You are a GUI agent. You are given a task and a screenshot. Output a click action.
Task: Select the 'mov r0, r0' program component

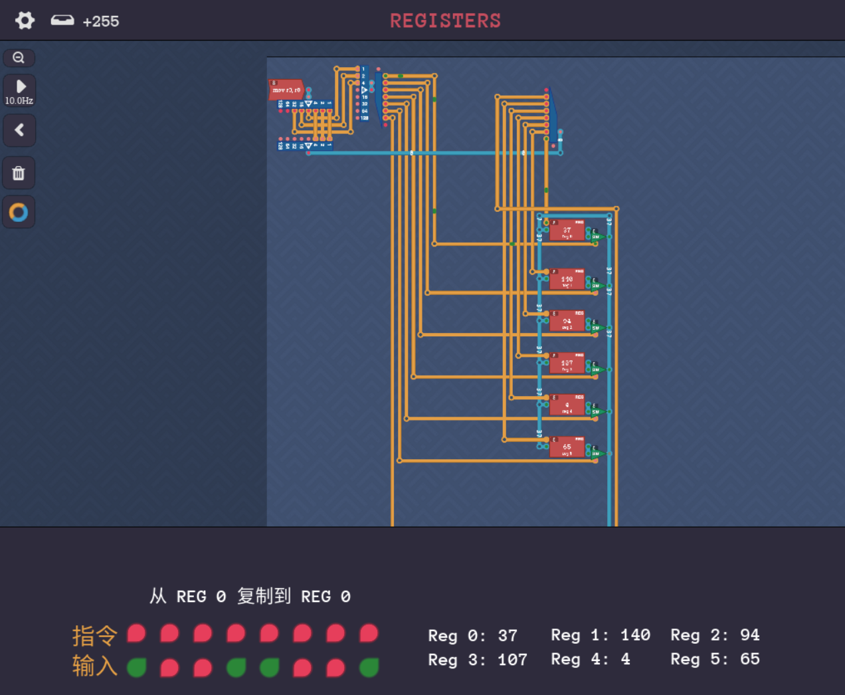point(286,90)
